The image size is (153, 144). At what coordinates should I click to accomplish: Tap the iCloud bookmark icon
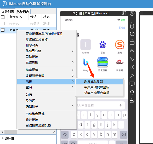86,44
